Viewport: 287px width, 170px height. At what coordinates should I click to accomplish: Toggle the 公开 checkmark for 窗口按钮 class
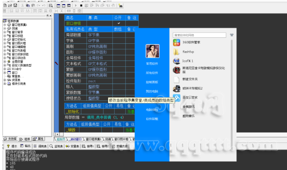[119, 23]
